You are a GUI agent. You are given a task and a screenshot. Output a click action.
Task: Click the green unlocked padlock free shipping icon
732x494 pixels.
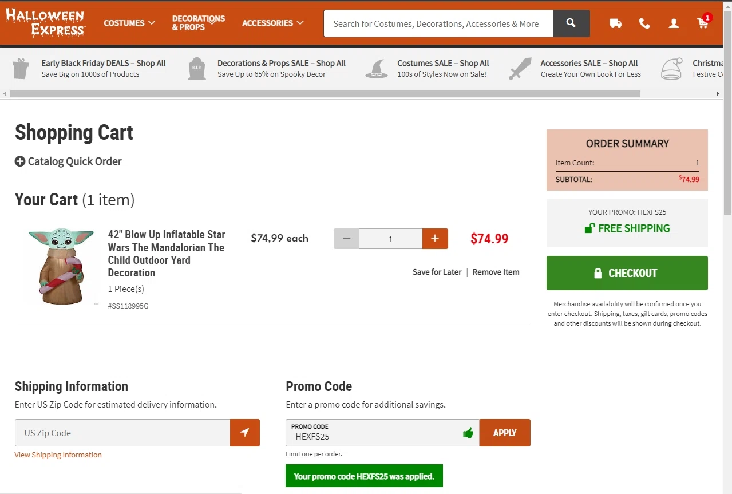coord(589,228)
